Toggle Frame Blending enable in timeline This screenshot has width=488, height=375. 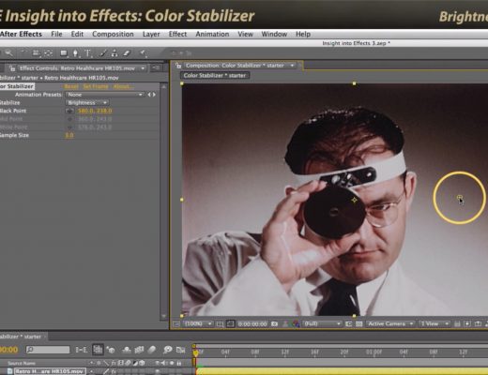click(139, 350)
